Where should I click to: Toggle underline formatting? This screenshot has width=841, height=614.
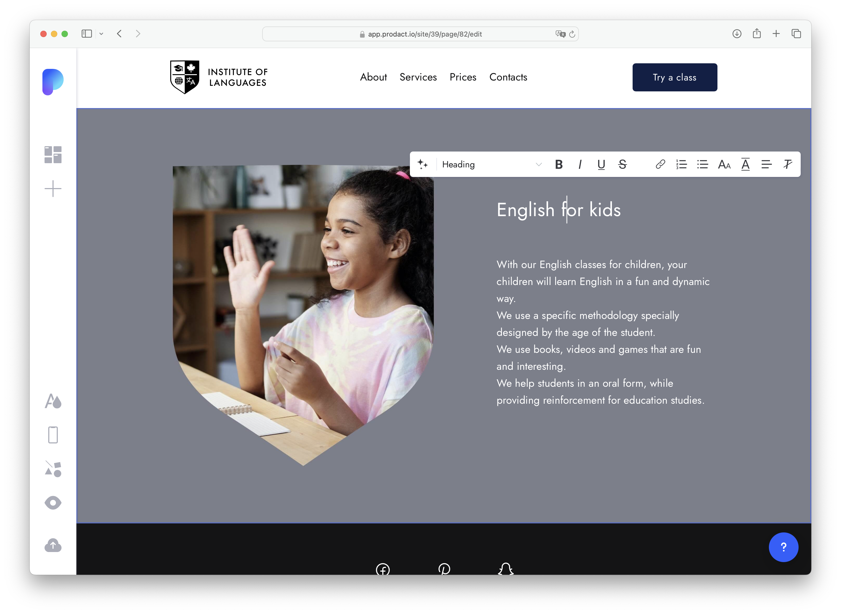(x=601, y=164)
